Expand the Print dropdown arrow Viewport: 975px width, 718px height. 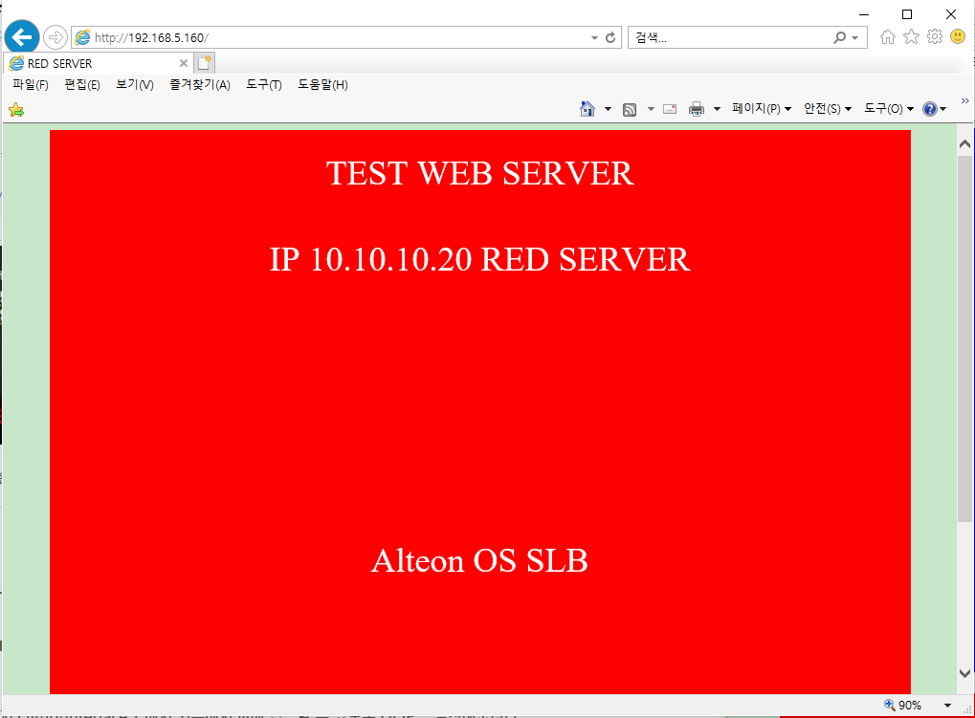(717, 109)
